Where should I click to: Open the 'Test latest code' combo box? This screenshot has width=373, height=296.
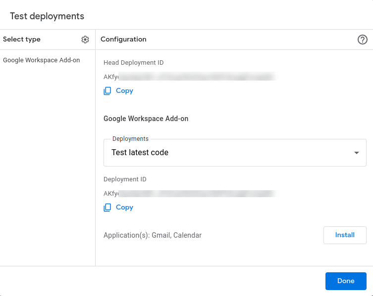pyautogui.click(x=228, y=153)
